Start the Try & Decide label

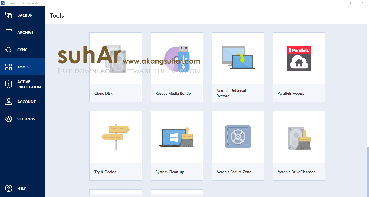pyautogui.click(x=105, y=172)
